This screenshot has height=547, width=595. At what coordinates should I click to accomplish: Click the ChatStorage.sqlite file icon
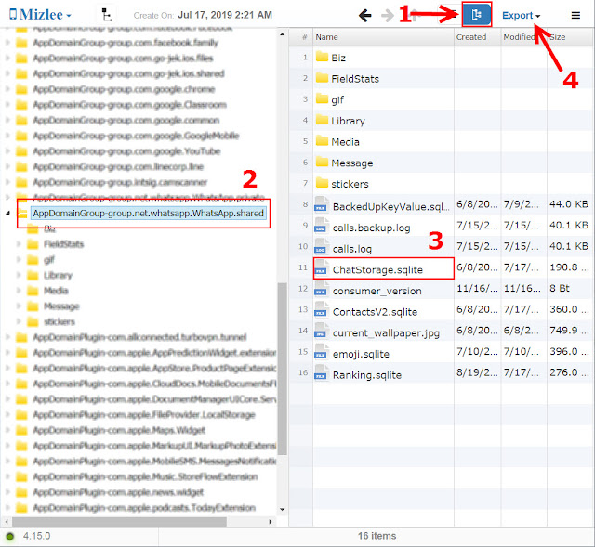coord(321,268)
